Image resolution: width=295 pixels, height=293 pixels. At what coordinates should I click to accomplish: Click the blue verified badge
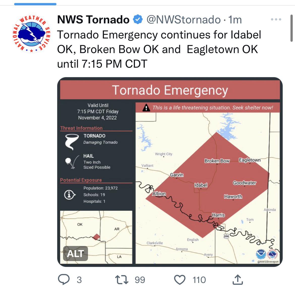click(138, 19)
